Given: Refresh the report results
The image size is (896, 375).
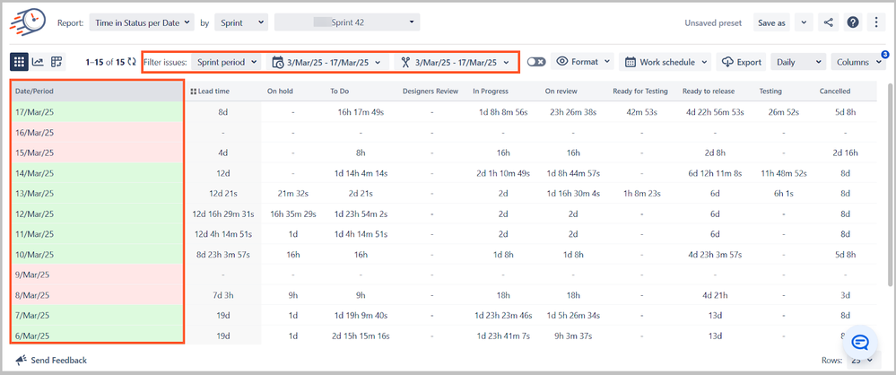Looking at the screenshot, I should (x=132, y=62).
